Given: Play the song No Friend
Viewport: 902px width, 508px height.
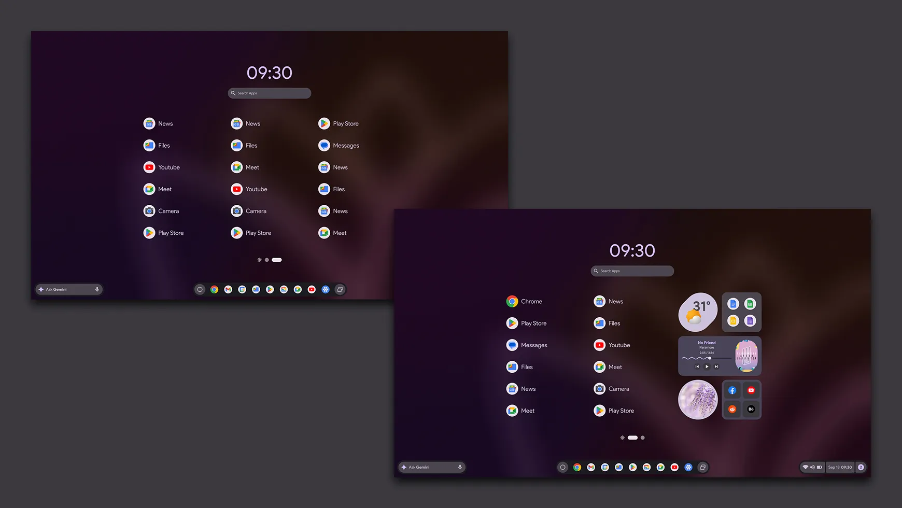Looking at the screenshot, I should pos(707,366).
